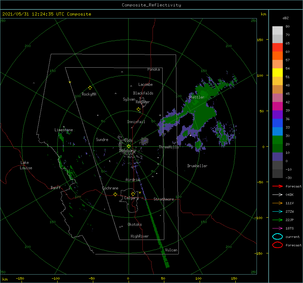
Task: Click the ThreeHills label
Action: coord(169,147)
